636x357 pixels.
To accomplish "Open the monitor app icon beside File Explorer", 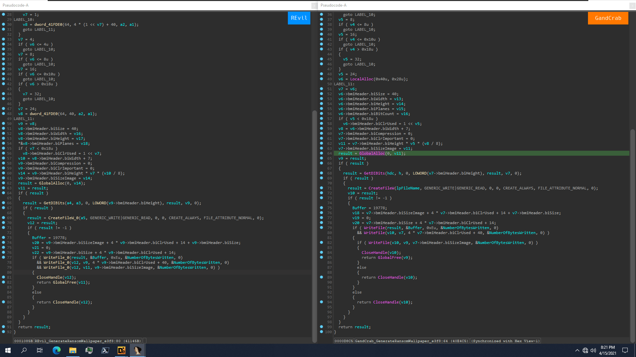I will coord(89,350).
